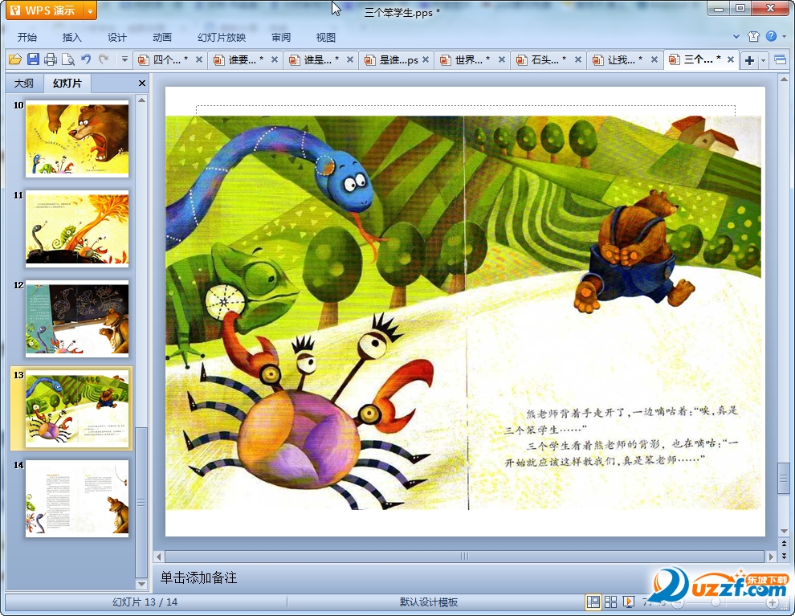Expand the help dropdown arrow

[784, 36]
